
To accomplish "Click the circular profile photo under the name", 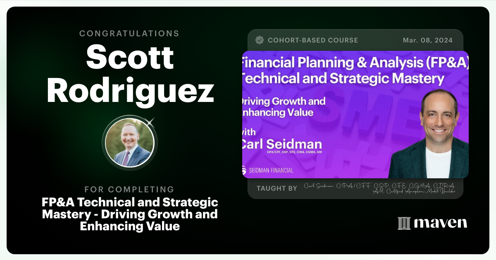I will (130, 142).
